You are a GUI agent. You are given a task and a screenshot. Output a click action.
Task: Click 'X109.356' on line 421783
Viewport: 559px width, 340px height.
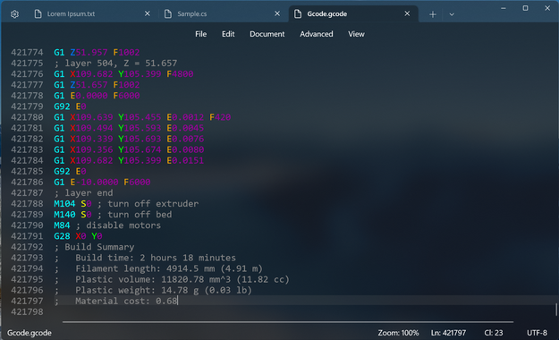pos(91,149)
